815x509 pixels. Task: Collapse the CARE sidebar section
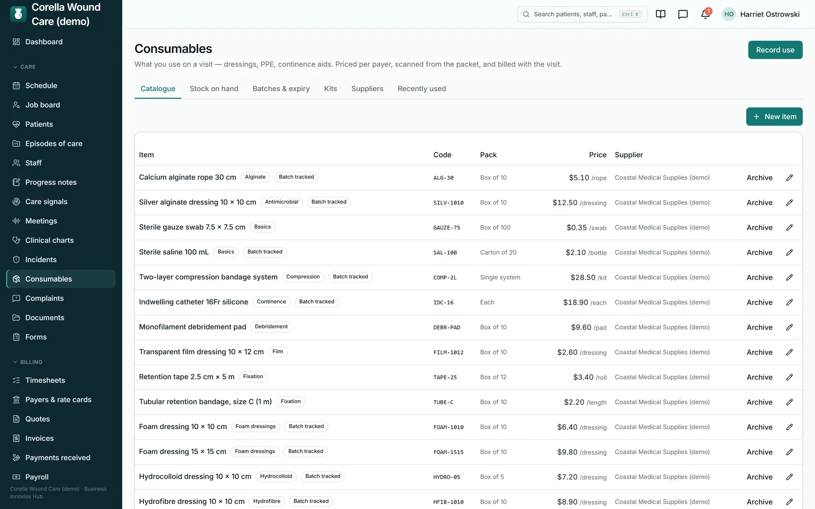(x=24, y=67)
